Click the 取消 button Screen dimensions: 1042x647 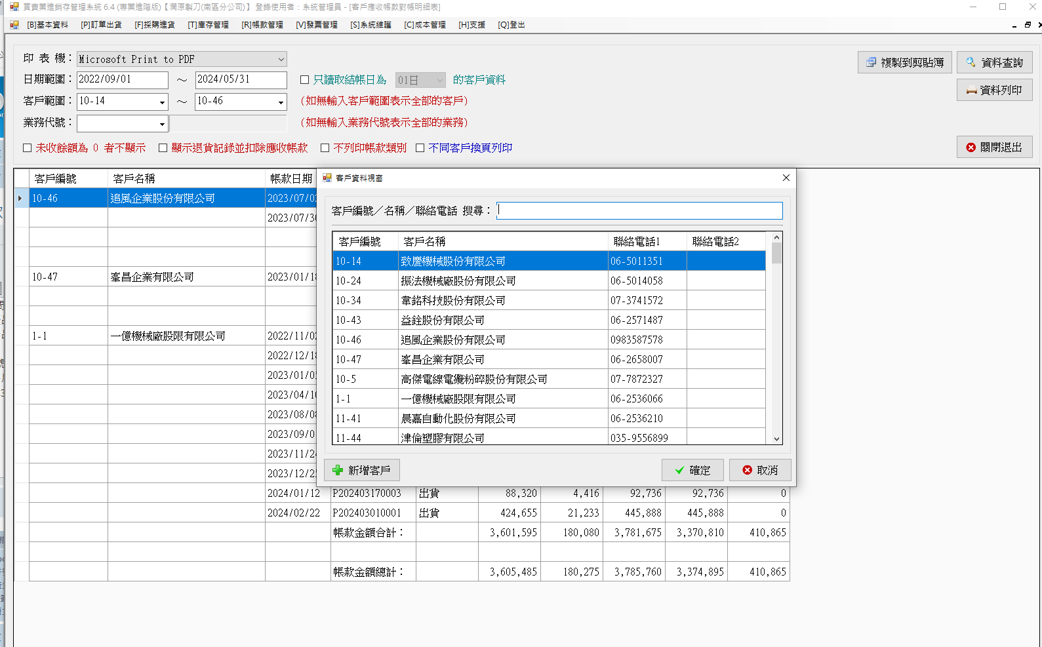(760, 470)
